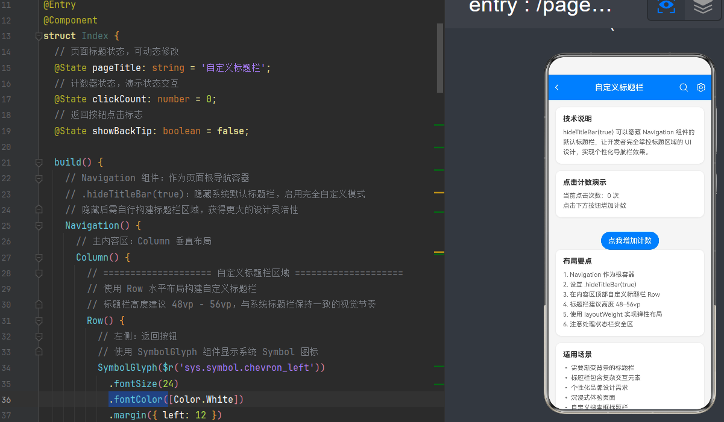The height and width of the screenshot is (422, 724).
Task: Click .fontSize(24) on line 35
Action: [x=143, y=383]
